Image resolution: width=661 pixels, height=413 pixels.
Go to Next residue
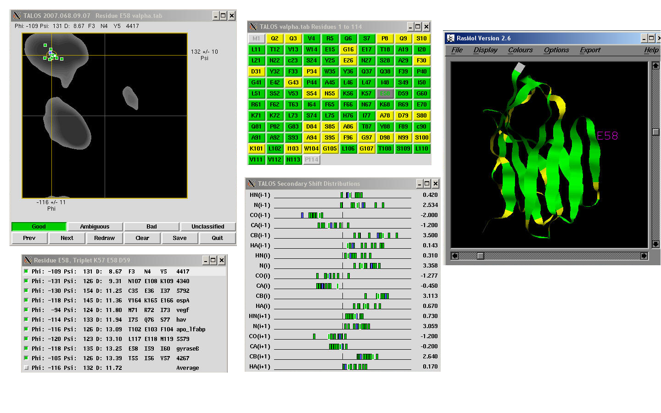(x=67, y=238)
